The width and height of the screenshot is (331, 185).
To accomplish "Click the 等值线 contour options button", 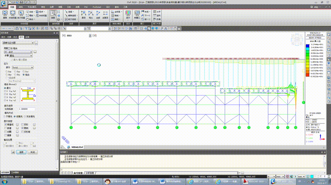I will click(x=17, y=124).
